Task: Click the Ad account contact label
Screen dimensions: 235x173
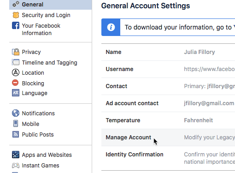Action: point(132,103)
